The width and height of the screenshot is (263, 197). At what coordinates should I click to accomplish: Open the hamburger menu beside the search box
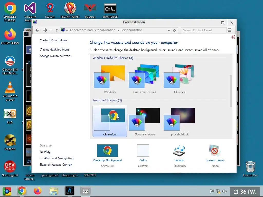tap(229, 30)
